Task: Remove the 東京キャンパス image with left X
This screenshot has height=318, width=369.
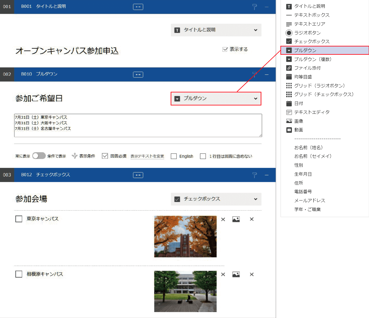Action: click(223, 219)
